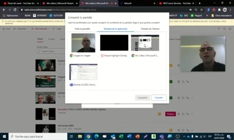Switch to the Toda la pantalla tab
Screen dimensions: 234x140
(x=82, y=29)
